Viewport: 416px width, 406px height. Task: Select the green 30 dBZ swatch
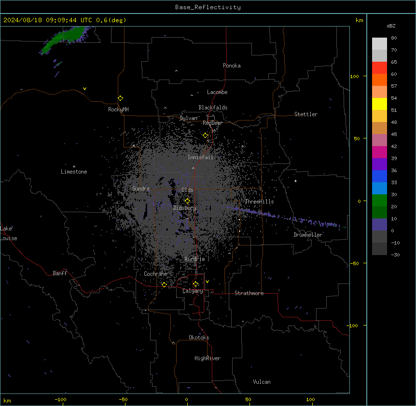379,201
